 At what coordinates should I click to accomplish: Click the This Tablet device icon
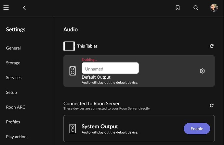coord(69,46)
